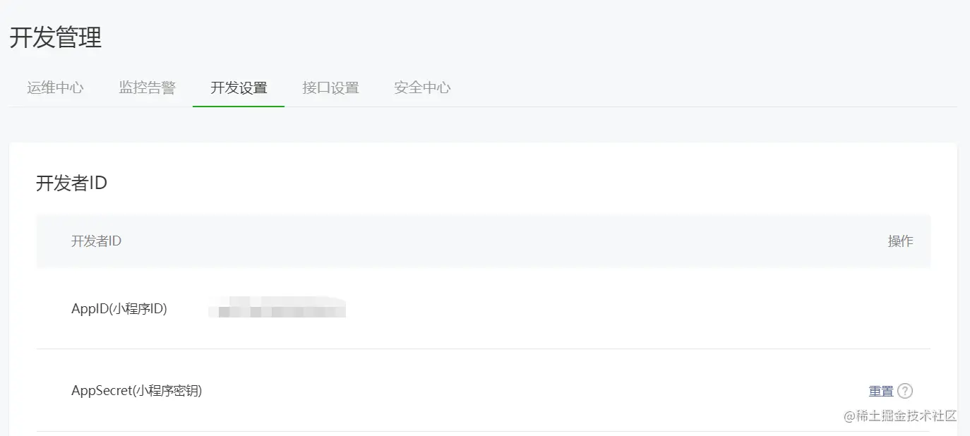Image resolution: width=970 pixels, height=436 pixels.
Task: Click the blurred AppID value
Action: [x=277, y=307]
